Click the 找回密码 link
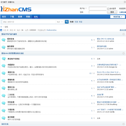 pyautogui.click(x=122, y=8)
